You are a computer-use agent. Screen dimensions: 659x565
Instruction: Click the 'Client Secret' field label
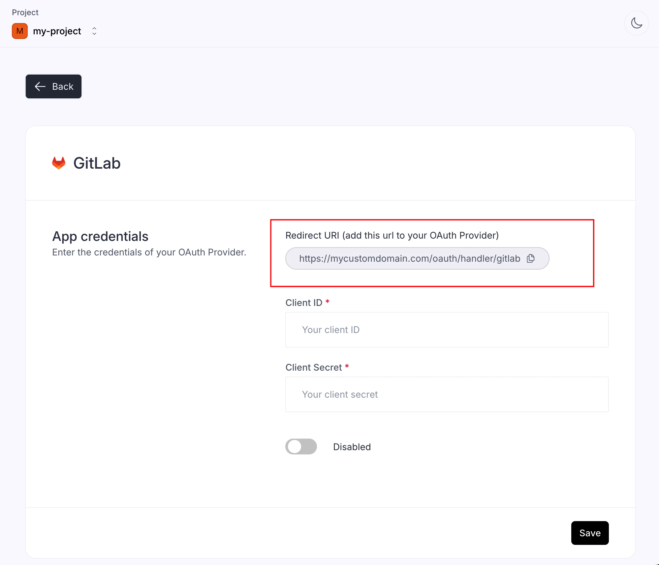coord(314,367)
